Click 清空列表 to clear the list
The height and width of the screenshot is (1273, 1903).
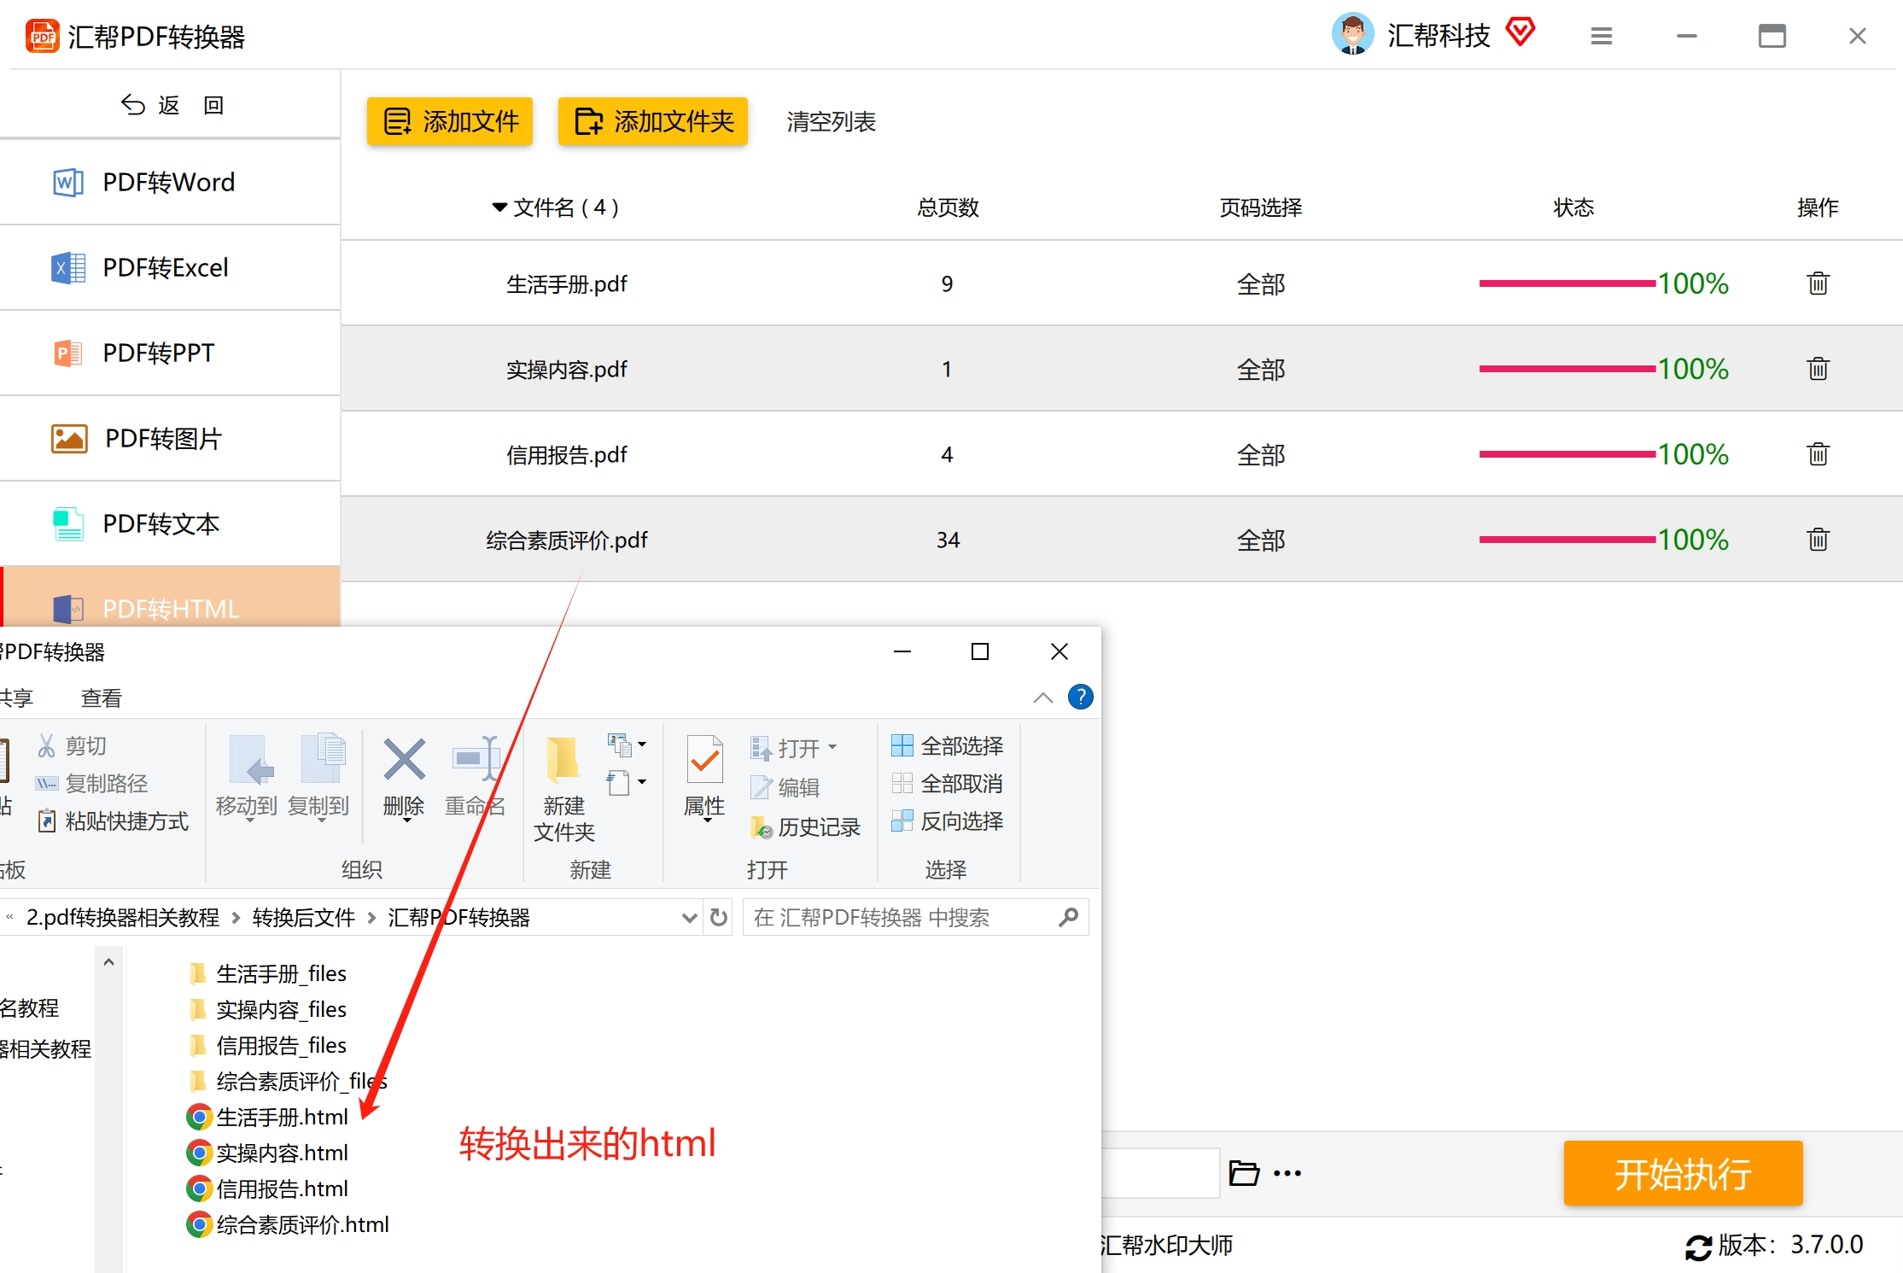point(831,121)
